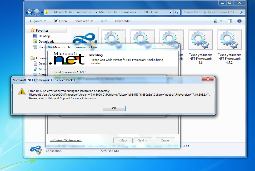The width and height of the screenshot is (255, 171).
Task: Click the installer title bar .NET icon
Action: [49, 47]
